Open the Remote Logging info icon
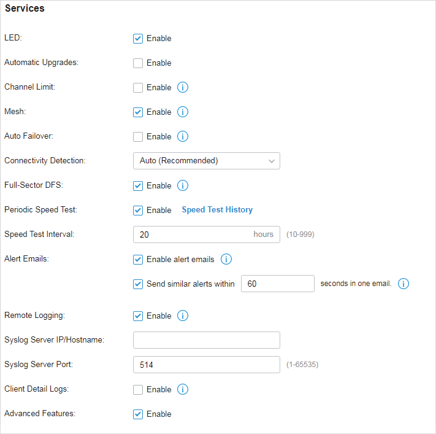The height and width of the screenshot is (434, 436). pyautogui.click(x=183, y=316)
